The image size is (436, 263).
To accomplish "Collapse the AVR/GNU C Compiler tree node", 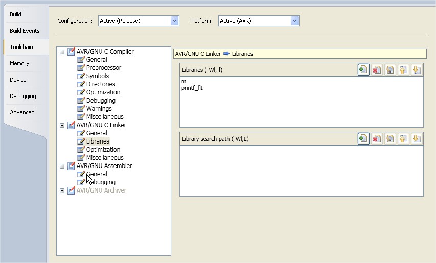I will point(62,52).
